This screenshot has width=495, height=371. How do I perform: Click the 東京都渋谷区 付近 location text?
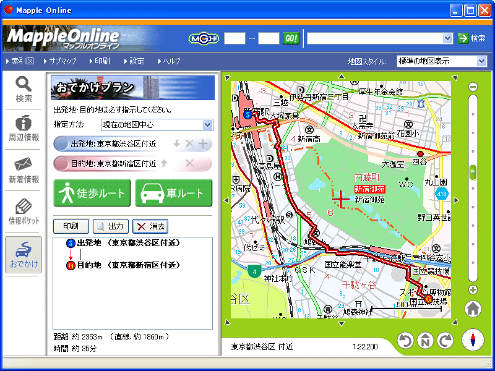262,347
